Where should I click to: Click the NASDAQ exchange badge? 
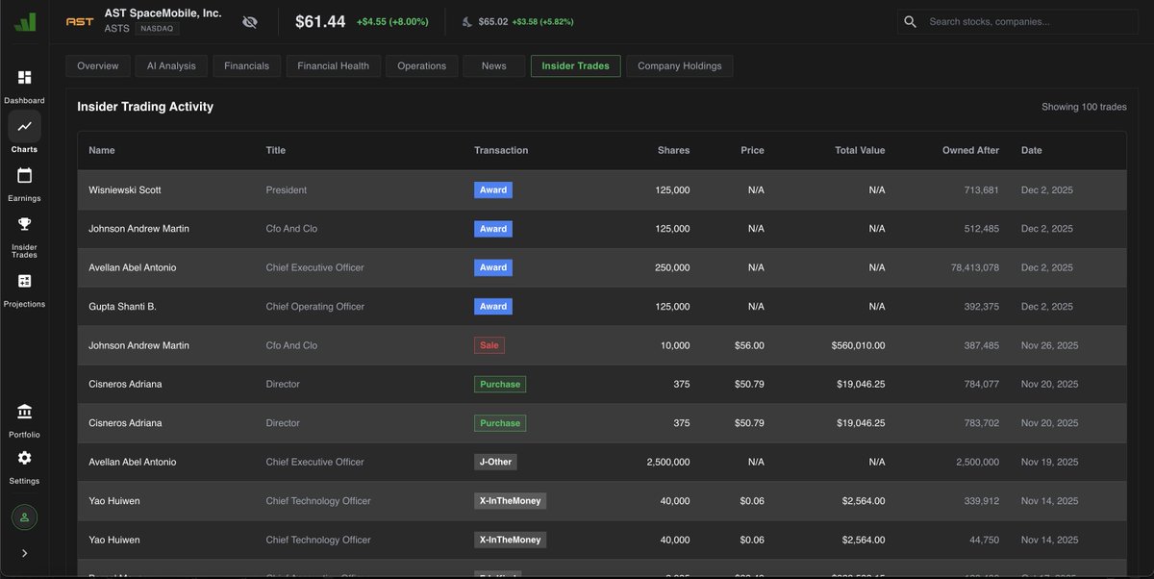pos(159,29)
